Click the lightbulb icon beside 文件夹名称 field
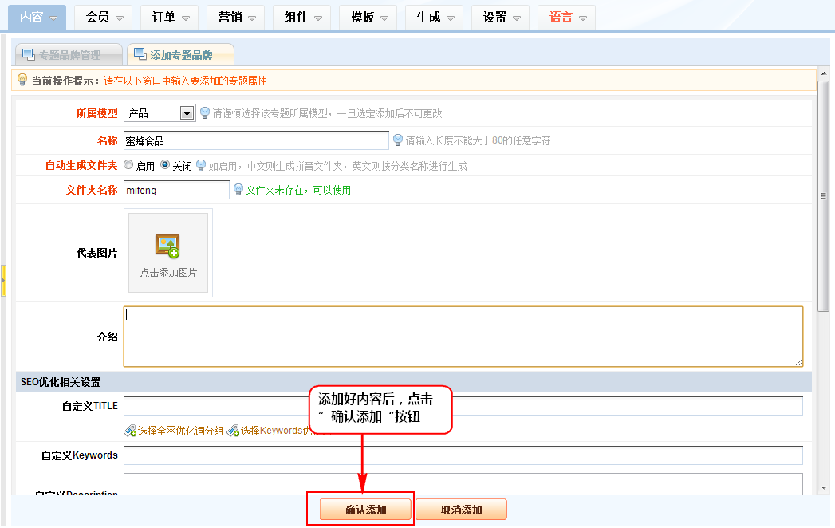The height and width of the screenshot is (528, 835). (238, 190)
